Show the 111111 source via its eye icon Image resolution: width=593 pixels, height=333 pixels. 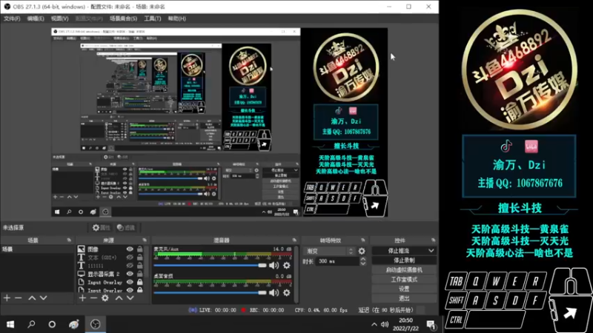[x=130, y=266]
